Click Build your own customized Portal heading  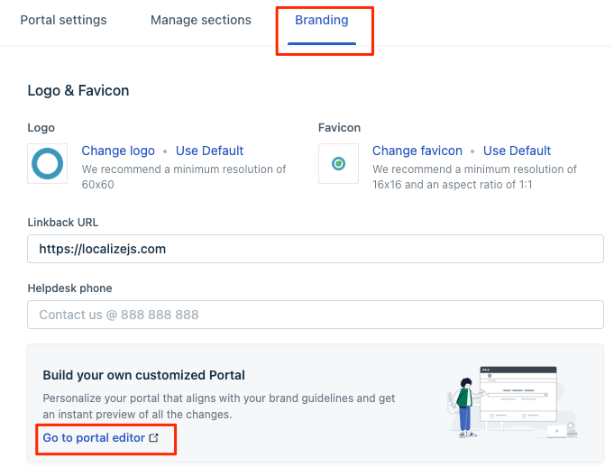click(x=143, y=375)
